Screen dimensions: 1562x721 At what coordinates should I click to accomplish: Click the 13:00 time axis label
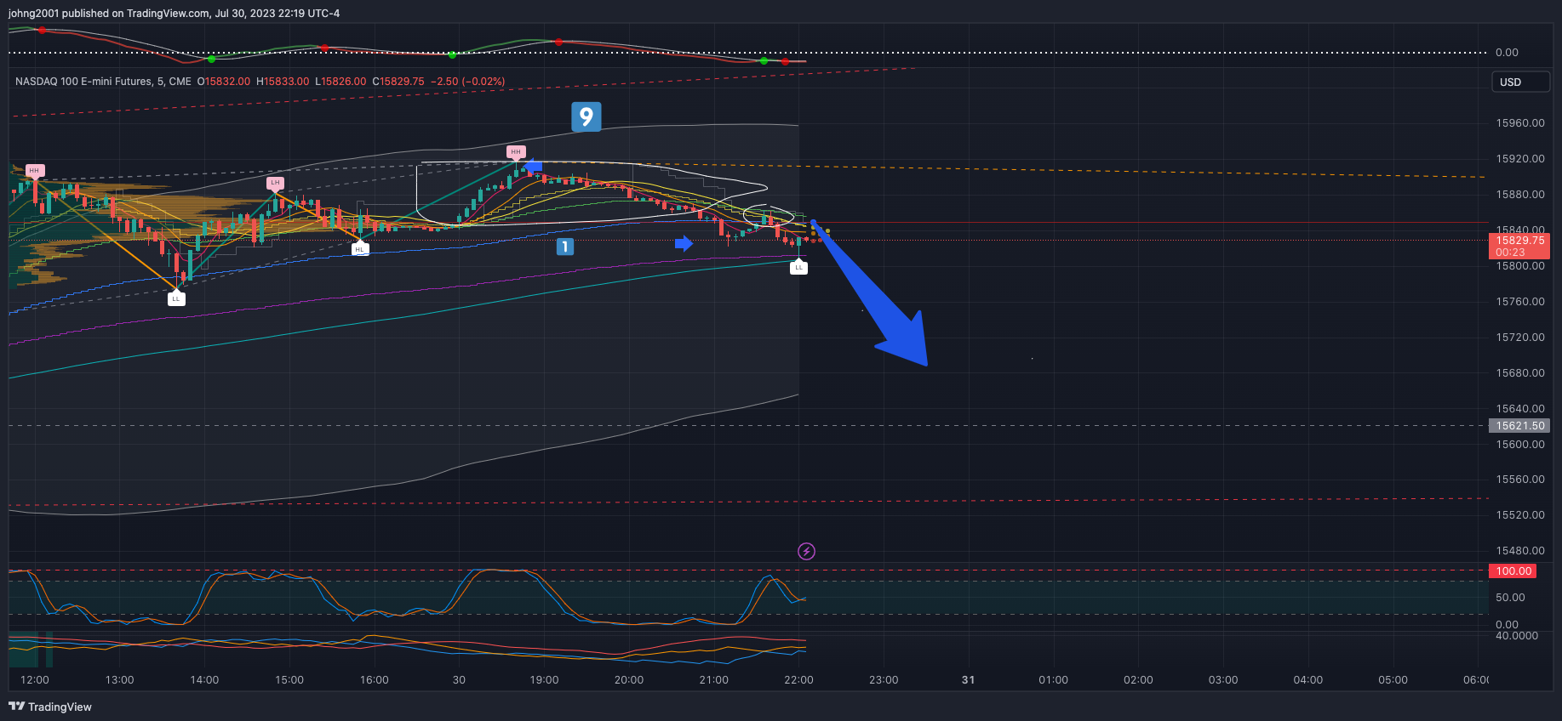(120, 680)
